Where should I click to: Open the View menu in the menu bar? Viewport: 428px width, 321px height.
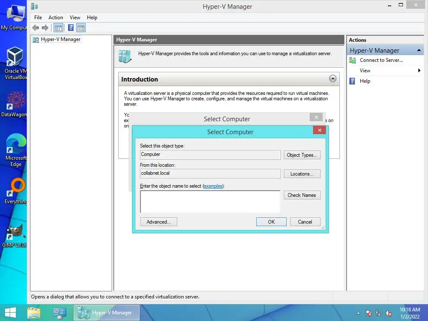click(x=75, y=18)
